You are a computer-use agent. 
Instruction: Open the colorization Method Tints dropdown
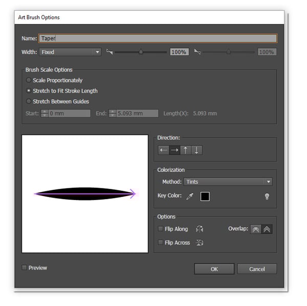(228, 182)
